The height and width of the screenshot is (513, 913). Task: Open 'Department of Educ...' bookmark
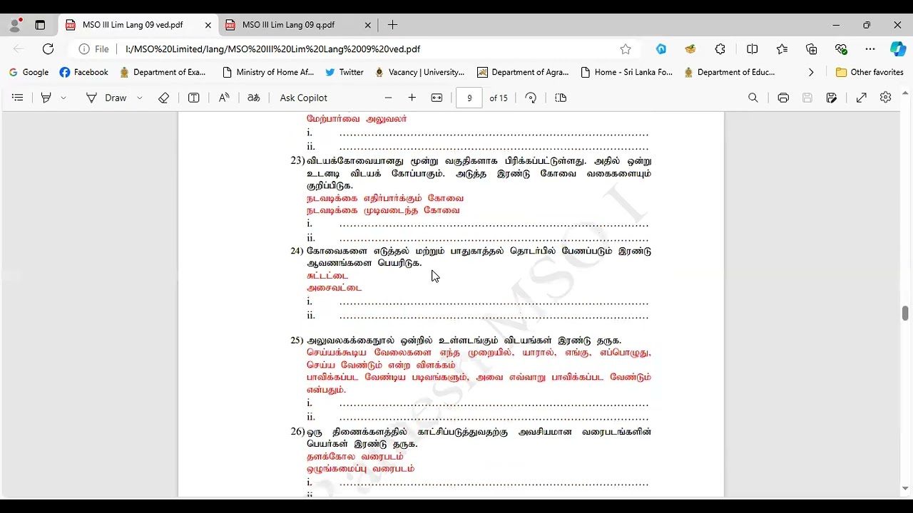point(729,72)
